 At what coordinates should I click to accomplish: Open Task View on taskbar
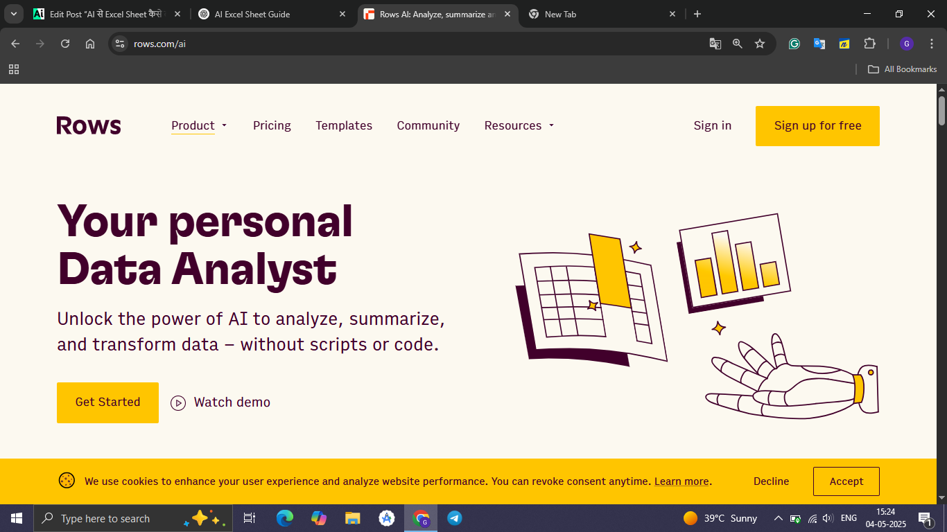click(x=250, y=518)
